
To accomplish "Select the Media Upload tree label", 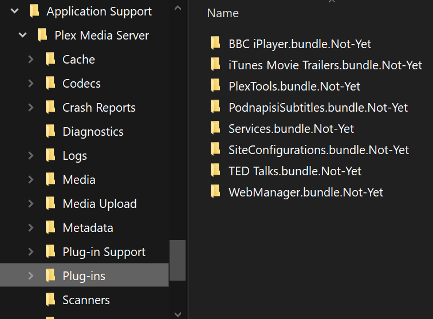I will pyautogui.click(x=100, y=204).
